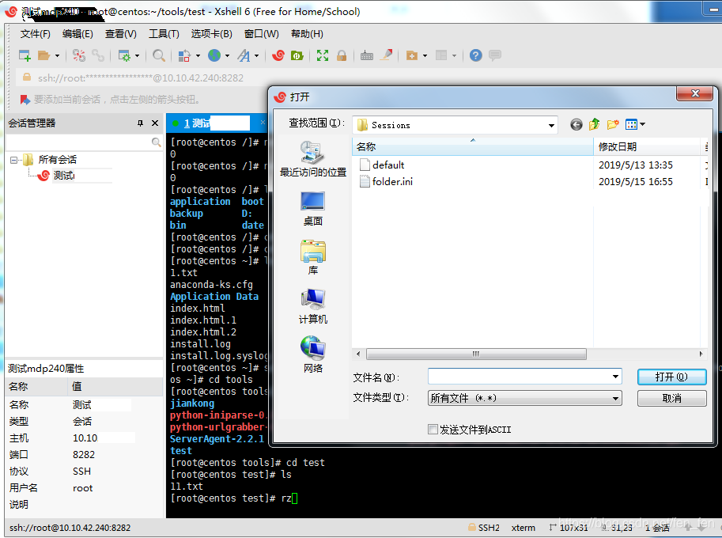
Task: Open the View menu icon in dialog
Action: pyautogui.click(x=635, y=124)
